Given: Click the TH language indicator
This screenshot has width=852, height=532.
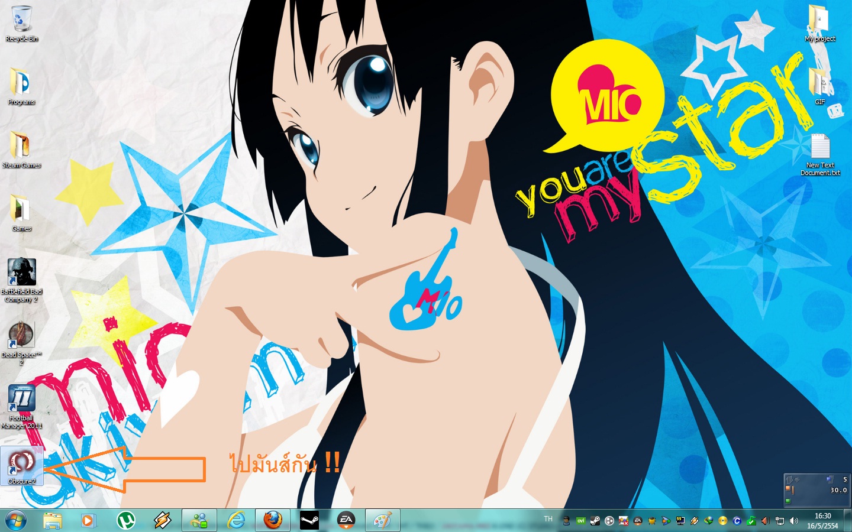Looking at the screenshot, I should pyautogui.click(x=548, y=519).
